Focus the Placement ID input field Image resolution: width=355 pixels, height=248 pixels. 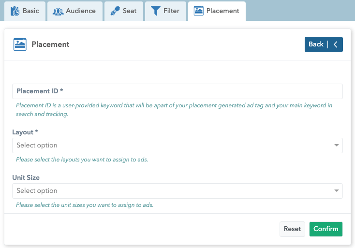click(x=177, y=91)
